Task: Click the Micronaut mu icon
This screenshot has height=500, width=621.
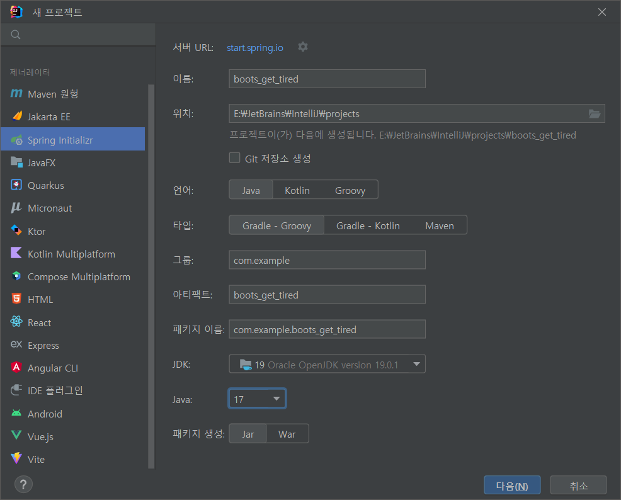Action: click(16, 207)
